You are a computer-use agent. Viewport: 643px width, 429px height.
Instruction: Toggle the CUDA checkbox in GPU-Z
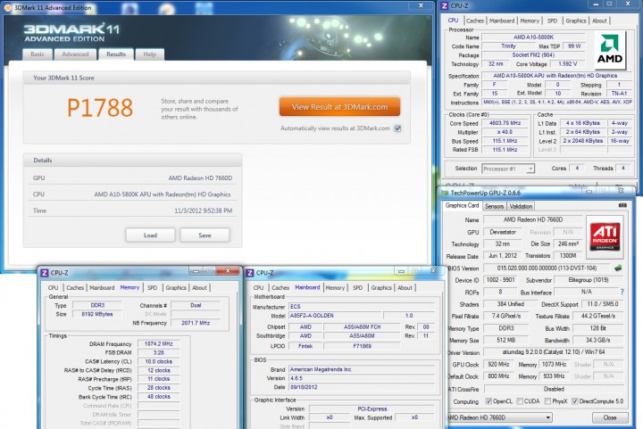(520, 401)
